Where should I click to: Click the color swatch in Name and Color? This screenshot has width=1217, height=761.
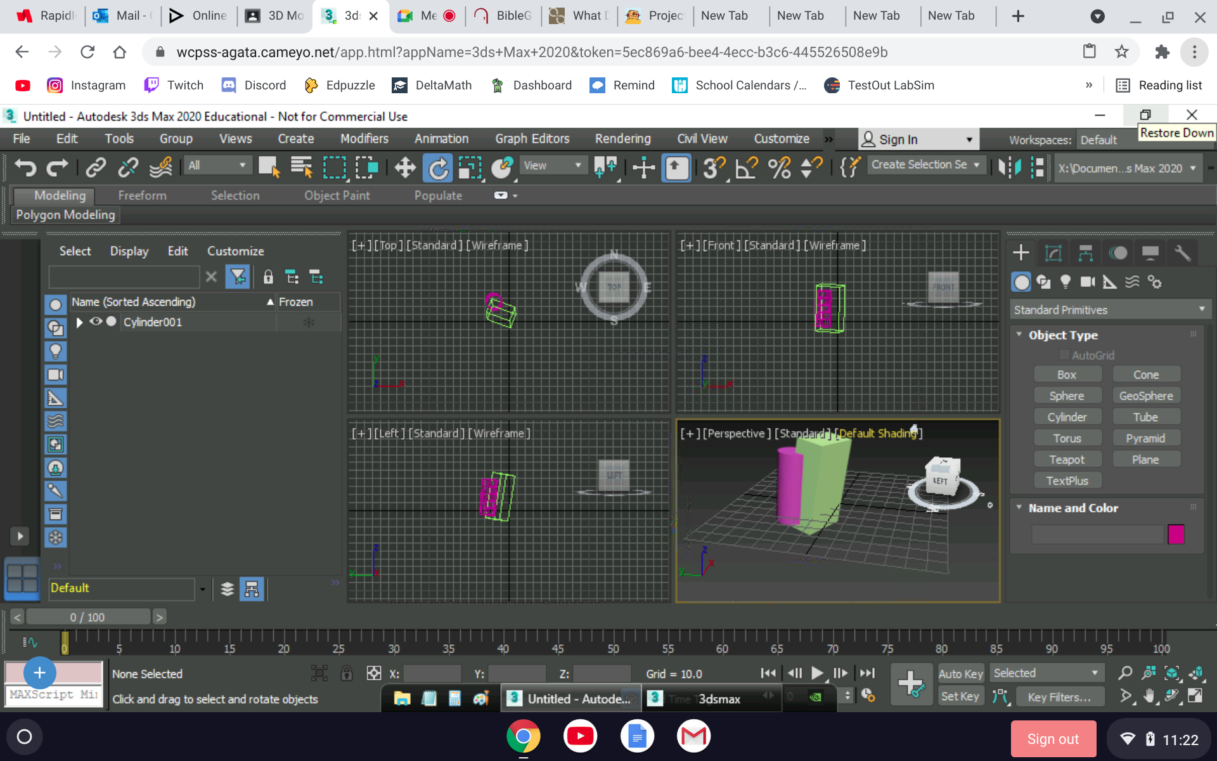pos(1176,534)
